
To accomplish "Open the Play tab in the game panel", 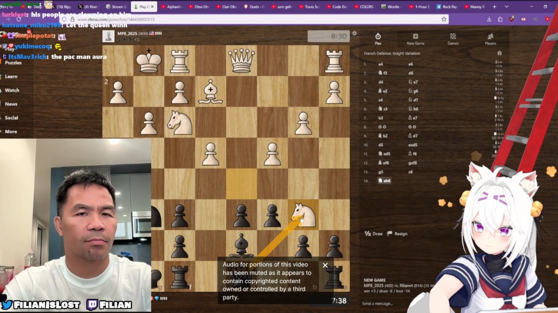I will click(378, 39).
